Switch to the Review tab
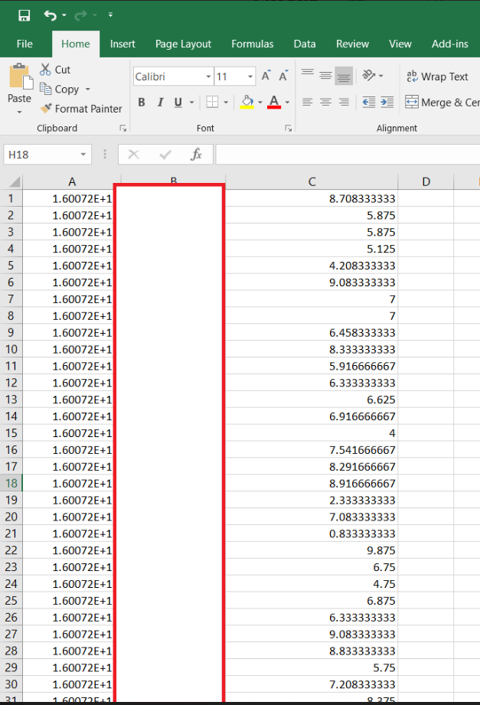The image size is (480, 705). (x=352, y=44)
